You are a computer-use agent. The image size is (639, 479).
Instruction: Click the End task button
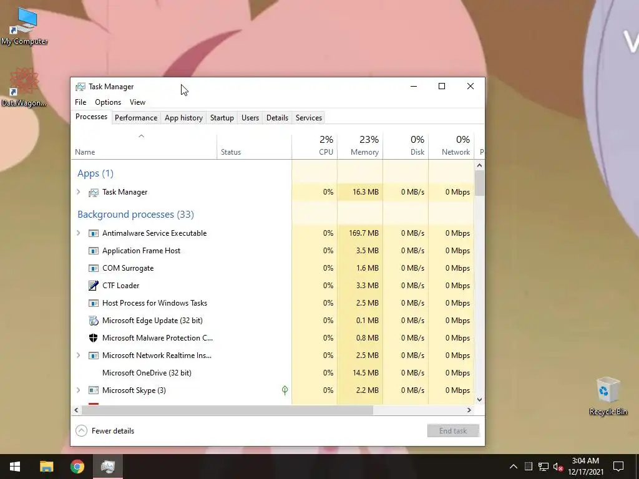click(453, 430)
